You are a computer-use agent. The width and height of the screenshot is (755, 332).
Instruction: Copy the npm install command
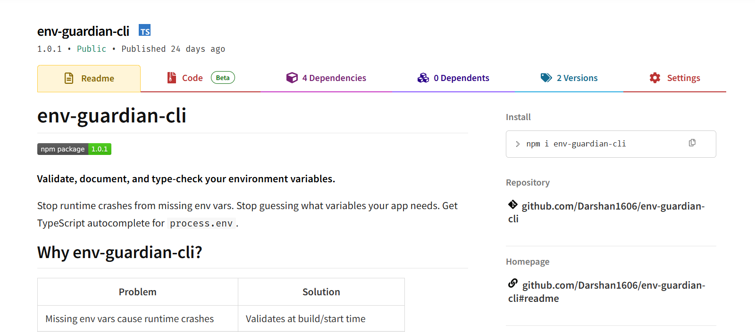tap(692, 143)
